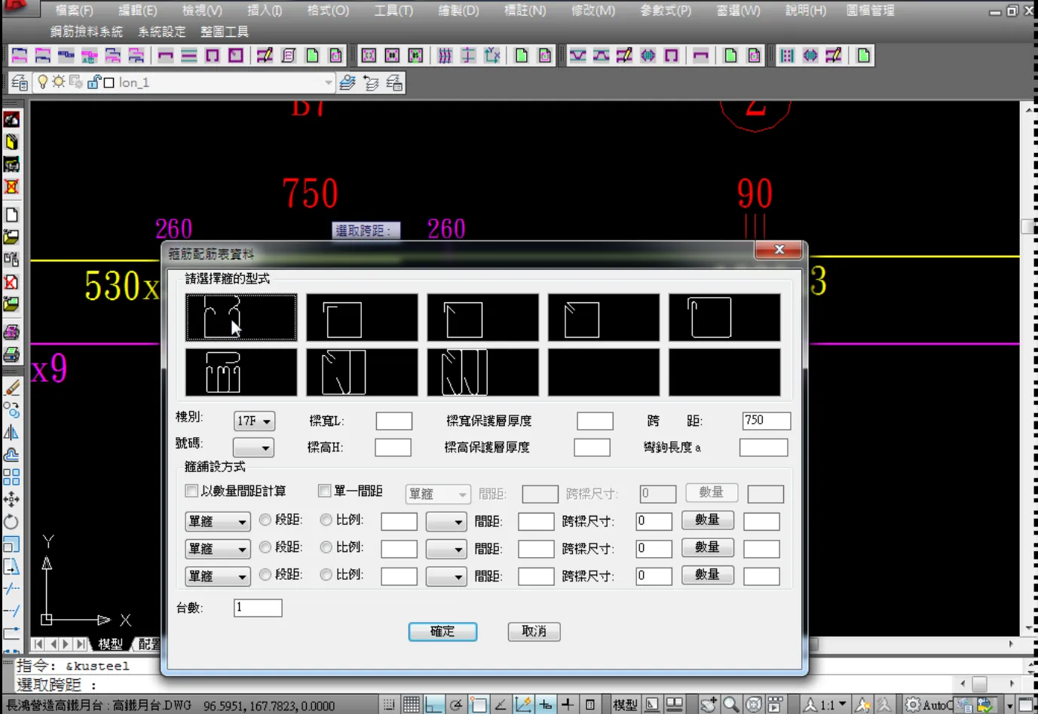1038x714 pixels.
Task: Select first row 段距 radio button
Action: (265, 520)
